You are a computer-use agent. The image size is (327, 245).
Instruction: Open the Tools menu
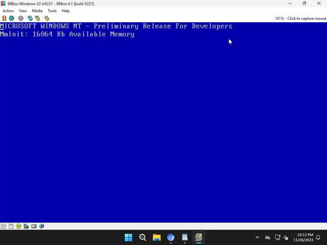52,11
